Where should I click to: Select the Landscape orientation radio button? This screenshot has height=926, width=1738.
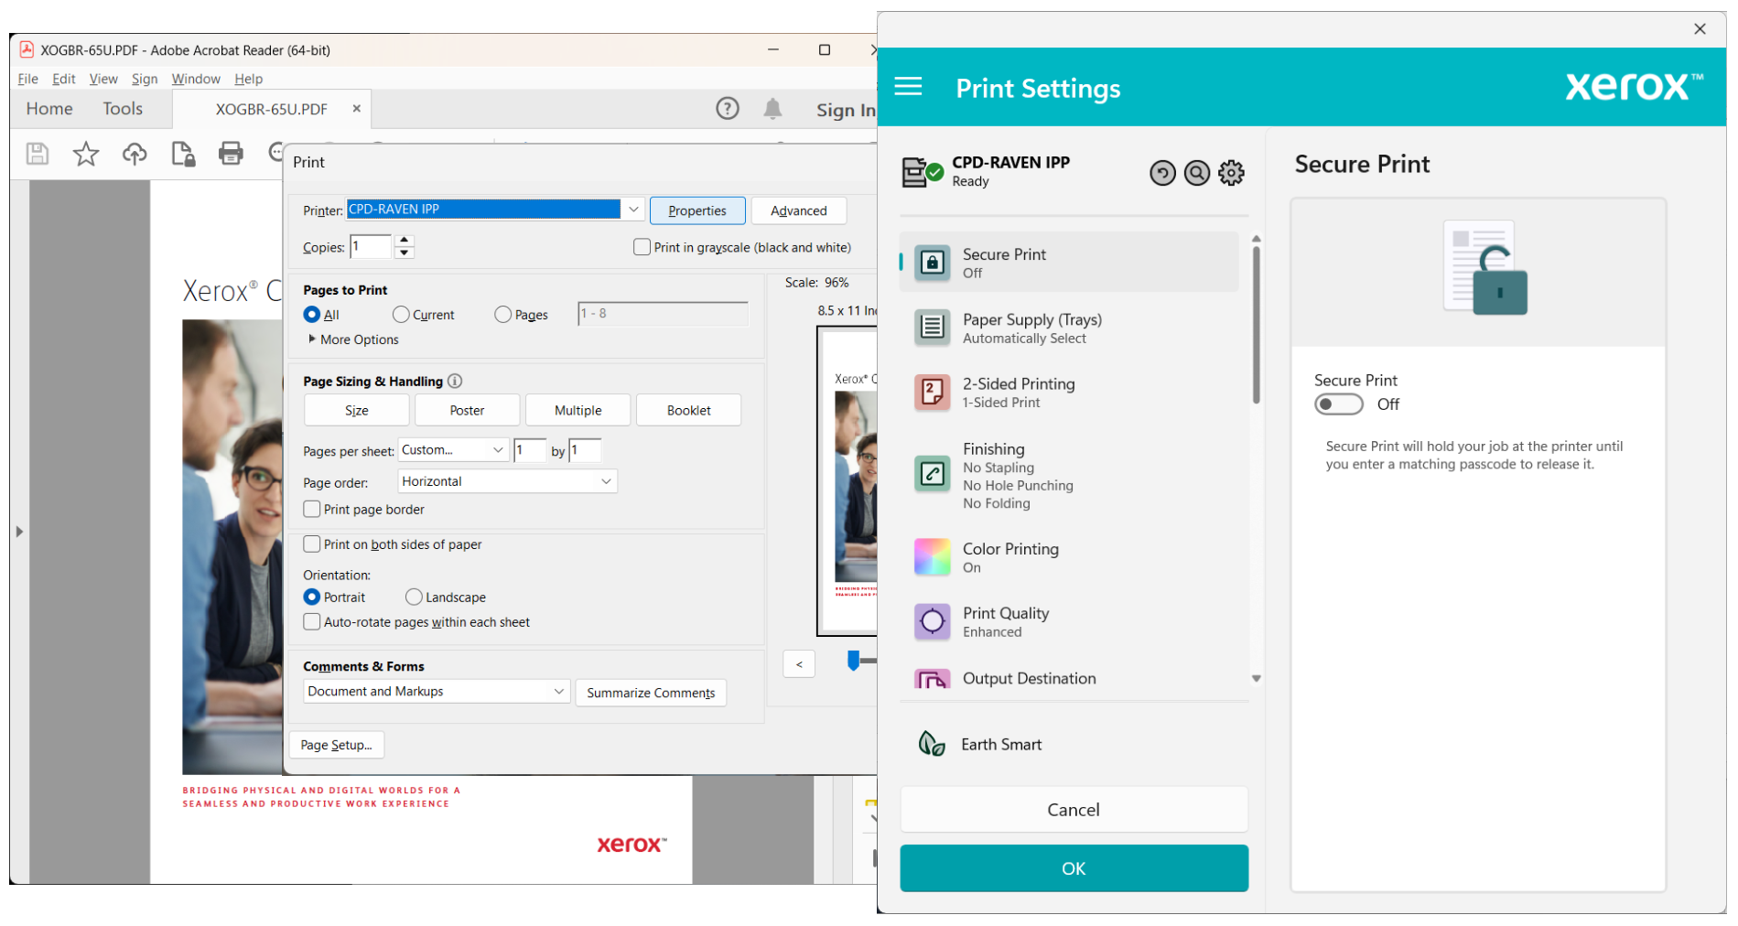(x=413, y=597)
